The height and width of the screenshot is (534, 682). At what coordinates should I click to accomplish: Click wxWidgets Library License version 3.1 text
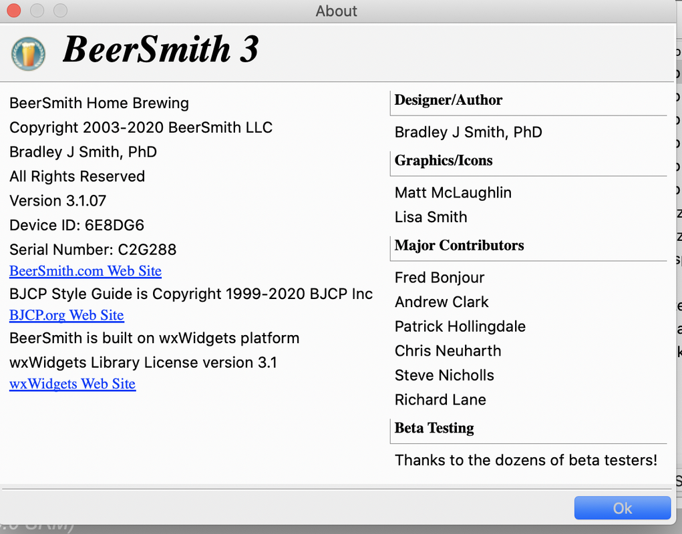click(143, 362)
